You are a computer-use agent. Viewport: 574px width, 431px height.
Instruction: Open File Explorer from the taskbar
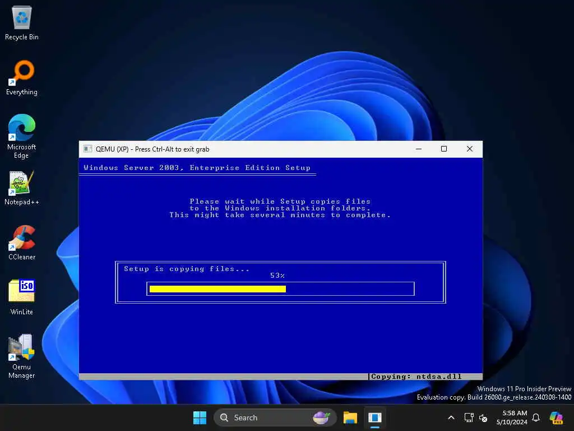pos(350,418)
